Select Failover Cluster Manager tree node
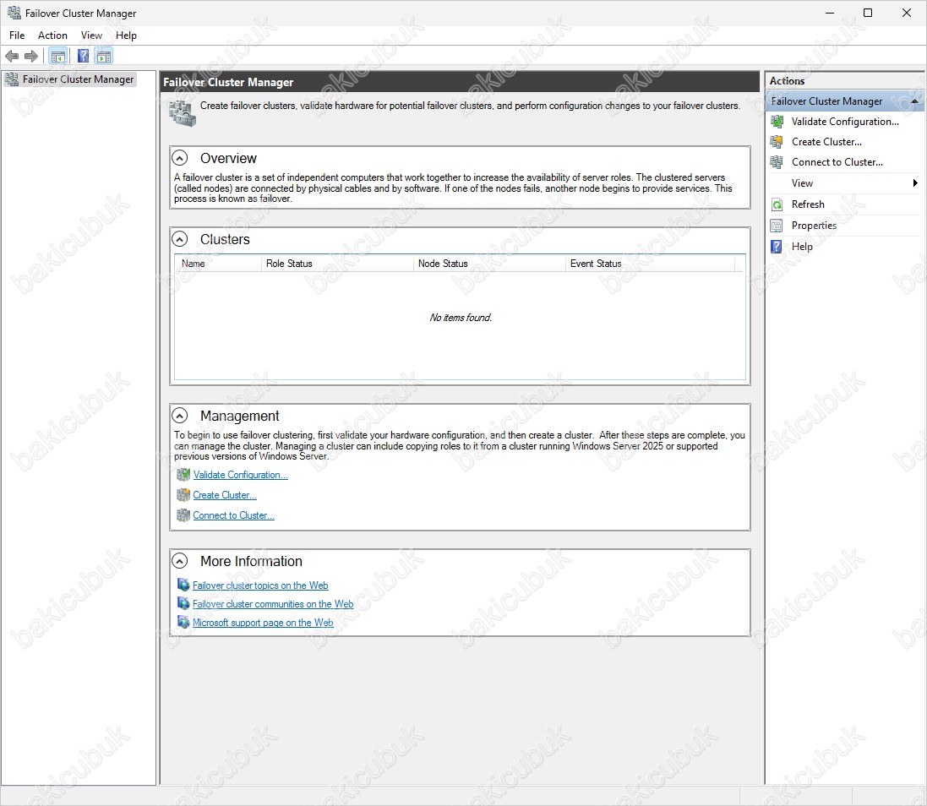This screenshot has height=806, width=927. click(x=70, y=79)
